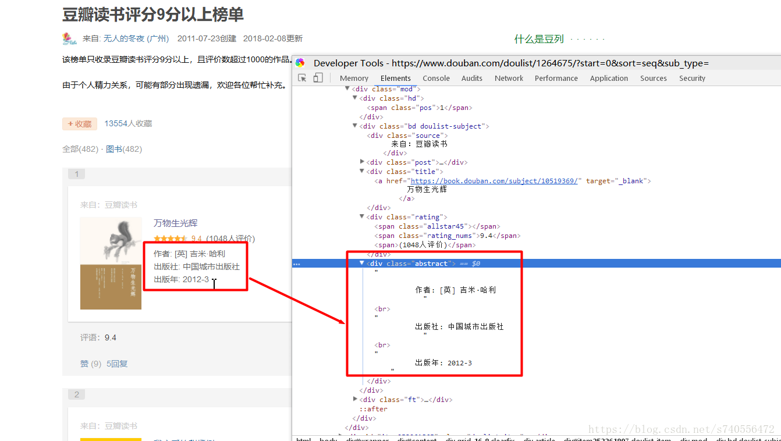Collapse the "bd doulist-subject" div node

tap(355, 126)
